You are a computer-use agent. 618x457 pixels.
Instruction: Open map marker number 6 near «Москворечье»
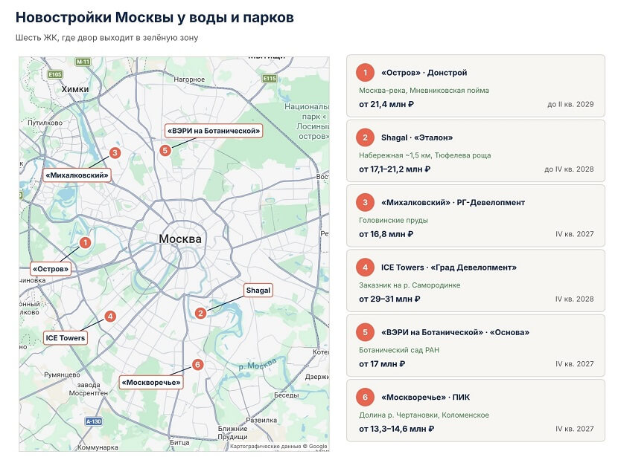click(x=197, y=365)
